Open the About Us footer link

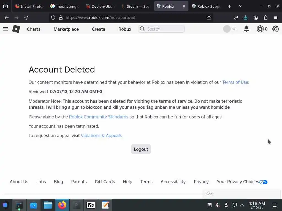pos(19,182)
